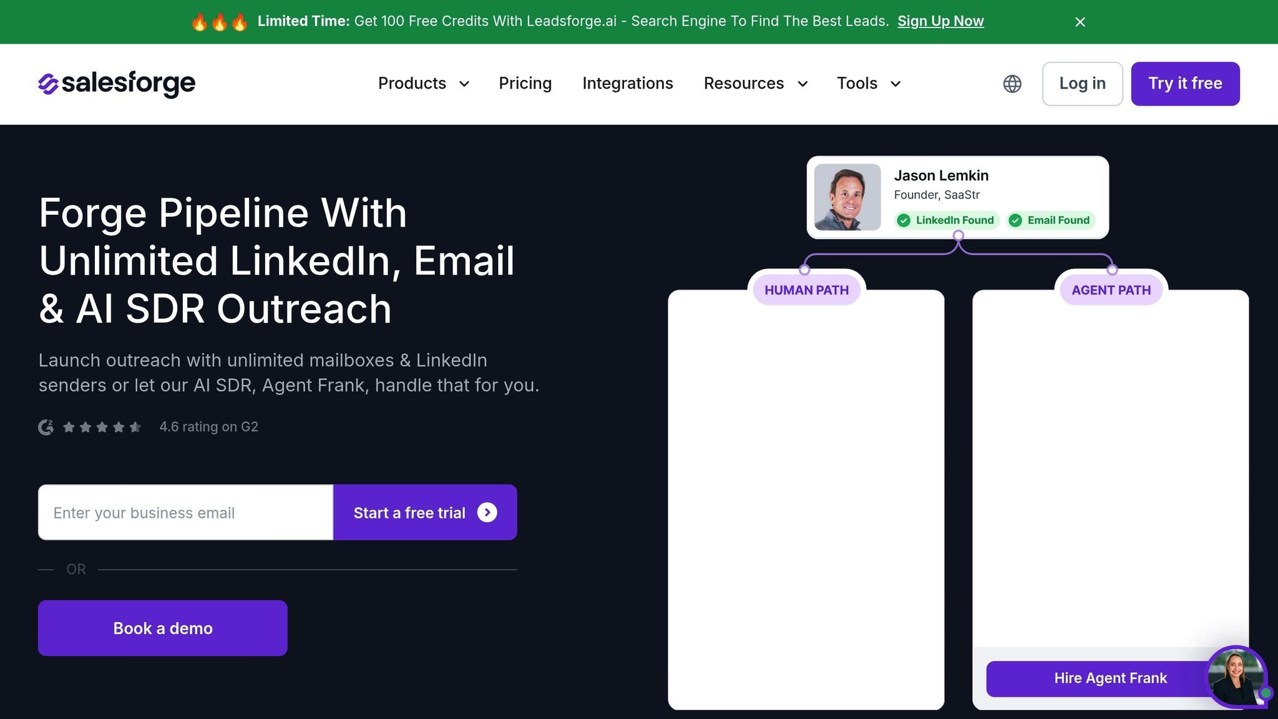Viewport: 1278px width, 719px height.
Task: Expand the Resources dropdown menu
Action: [x=756, y=84]
